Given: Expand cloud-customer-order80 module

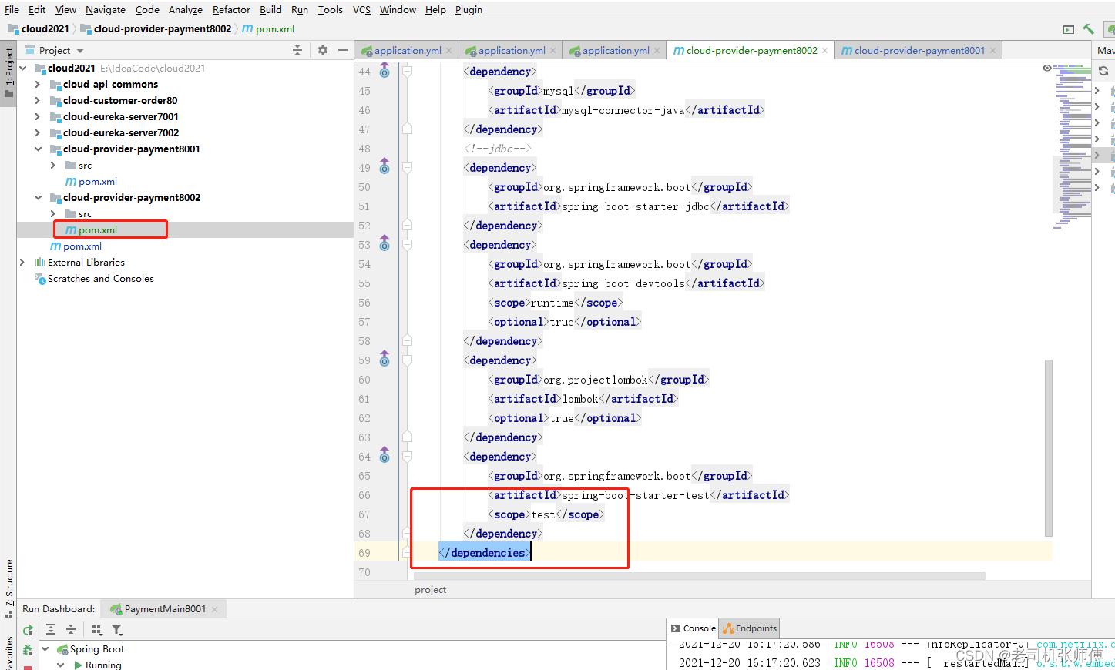Looking at the screenshot, I should pos(38,100).
